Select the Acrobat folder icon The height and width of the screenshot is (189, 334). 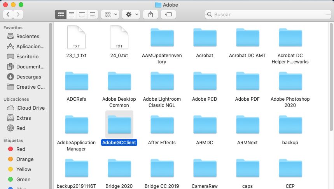tap(205, 38)
